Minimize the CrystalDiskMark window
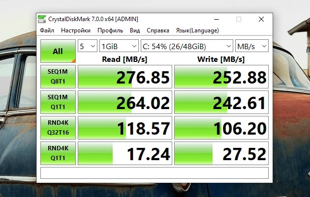Screen dimensions: 310x197 pyautogui.click(x=217, y=19)
